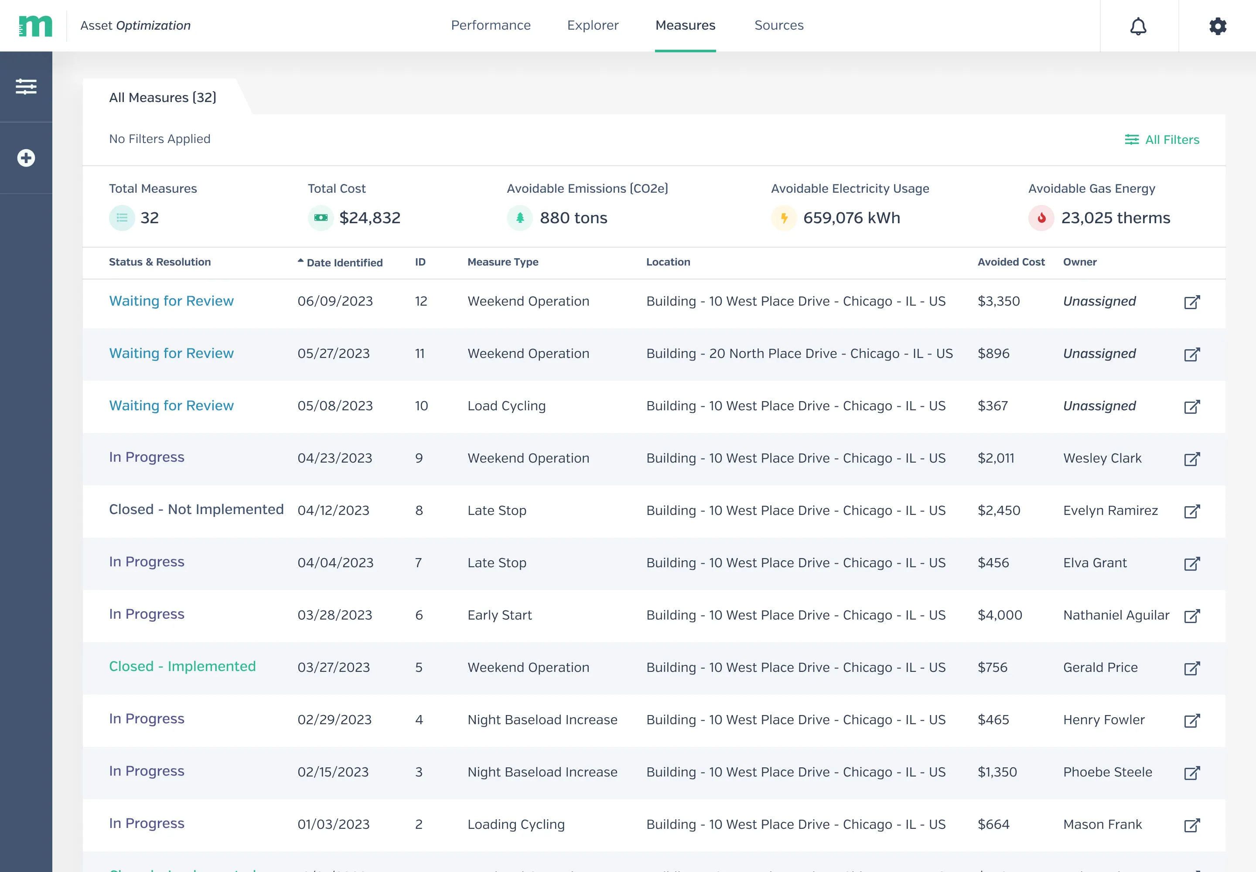Open All Filters
1256x872 pixels.
[x=1162, y=140]
